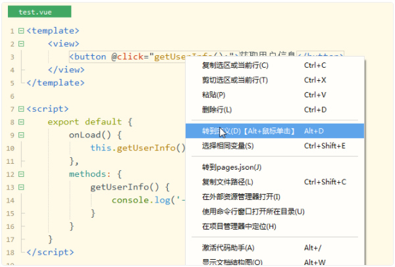Image resolution: width=395 pixels, height=267 pixels.
Task: Choose 在项目管理器中定位(H) menu item
Action: click(239, 226)
